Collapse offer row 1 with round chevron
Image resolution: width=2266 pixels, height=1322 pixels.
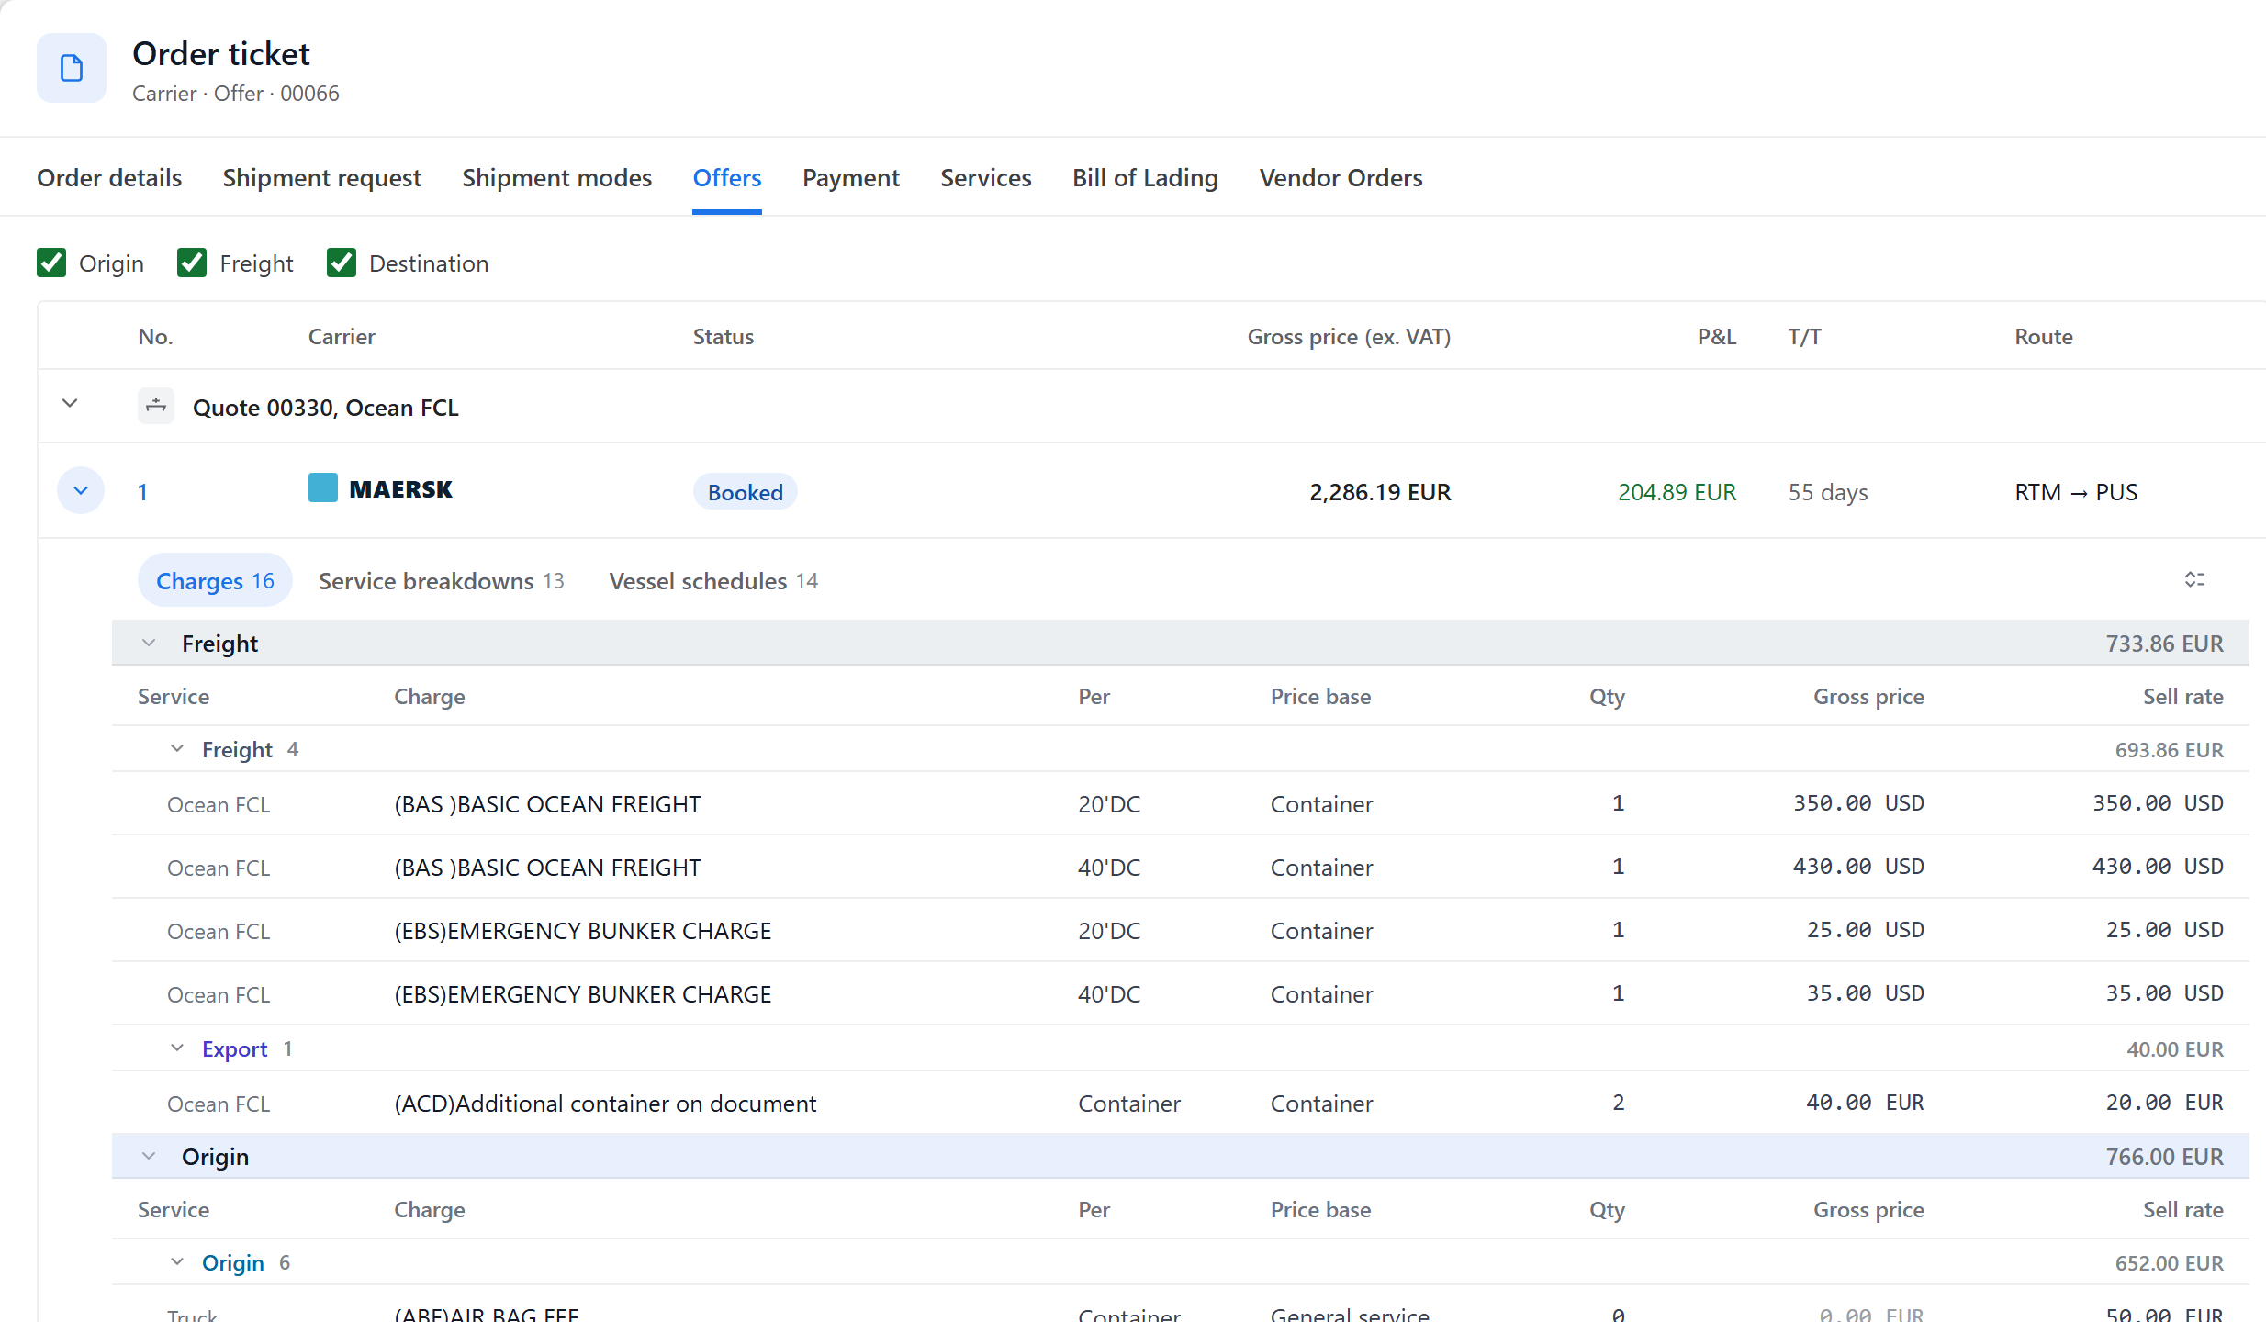(x=81, y=490)
